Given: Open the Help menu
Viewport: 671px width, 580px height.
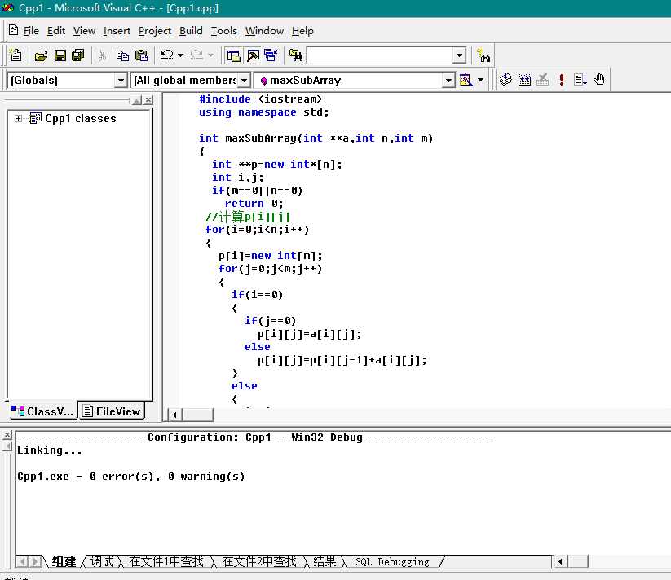Looking at the screenshot, I should [x=302, y=31].
